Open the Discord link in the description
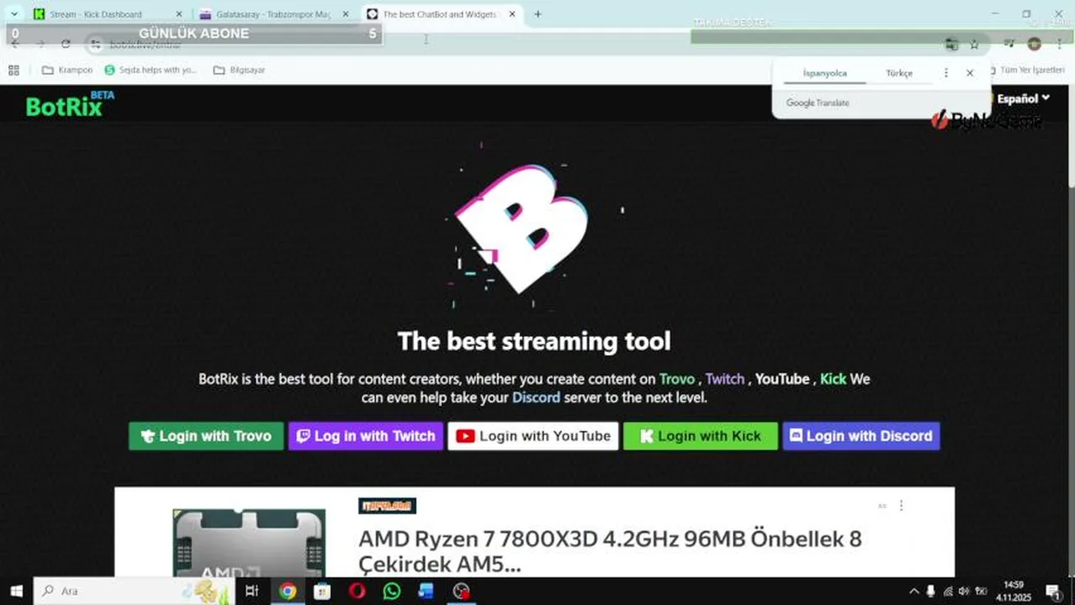Image resolution: width=1075 pixels, height=605 pixels. 536,397
